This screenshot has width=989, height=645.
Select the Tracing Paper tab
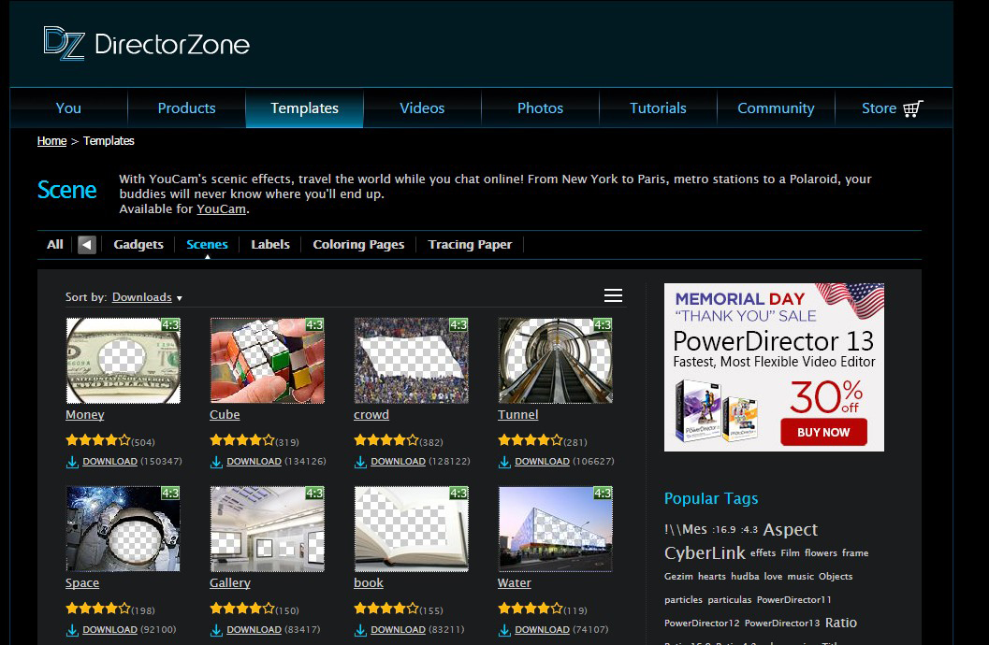[x=470, y=244]
